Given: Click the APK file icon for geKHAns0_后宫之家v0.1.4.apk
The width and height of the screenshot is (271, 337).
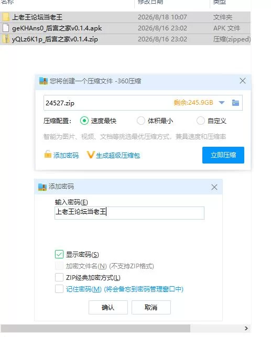Looking at the screenshot, I should (x=6, y=28).
